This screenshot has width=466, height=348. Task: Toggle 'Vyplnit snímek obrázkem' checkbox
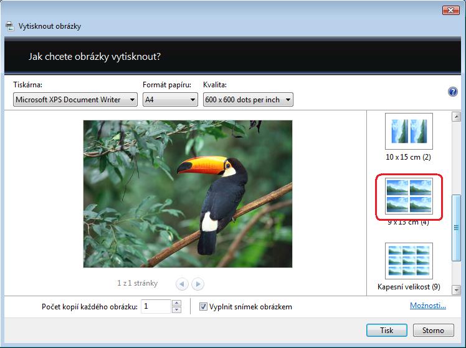[203, 306]
